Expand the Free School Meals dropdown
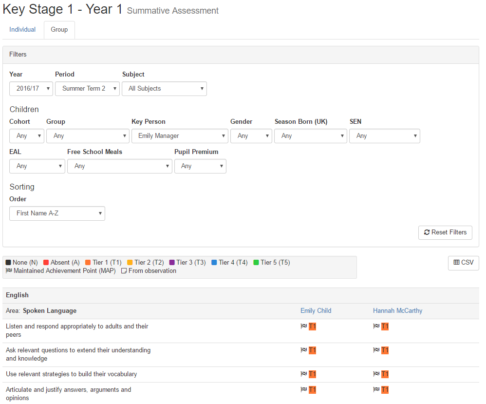 120,166
